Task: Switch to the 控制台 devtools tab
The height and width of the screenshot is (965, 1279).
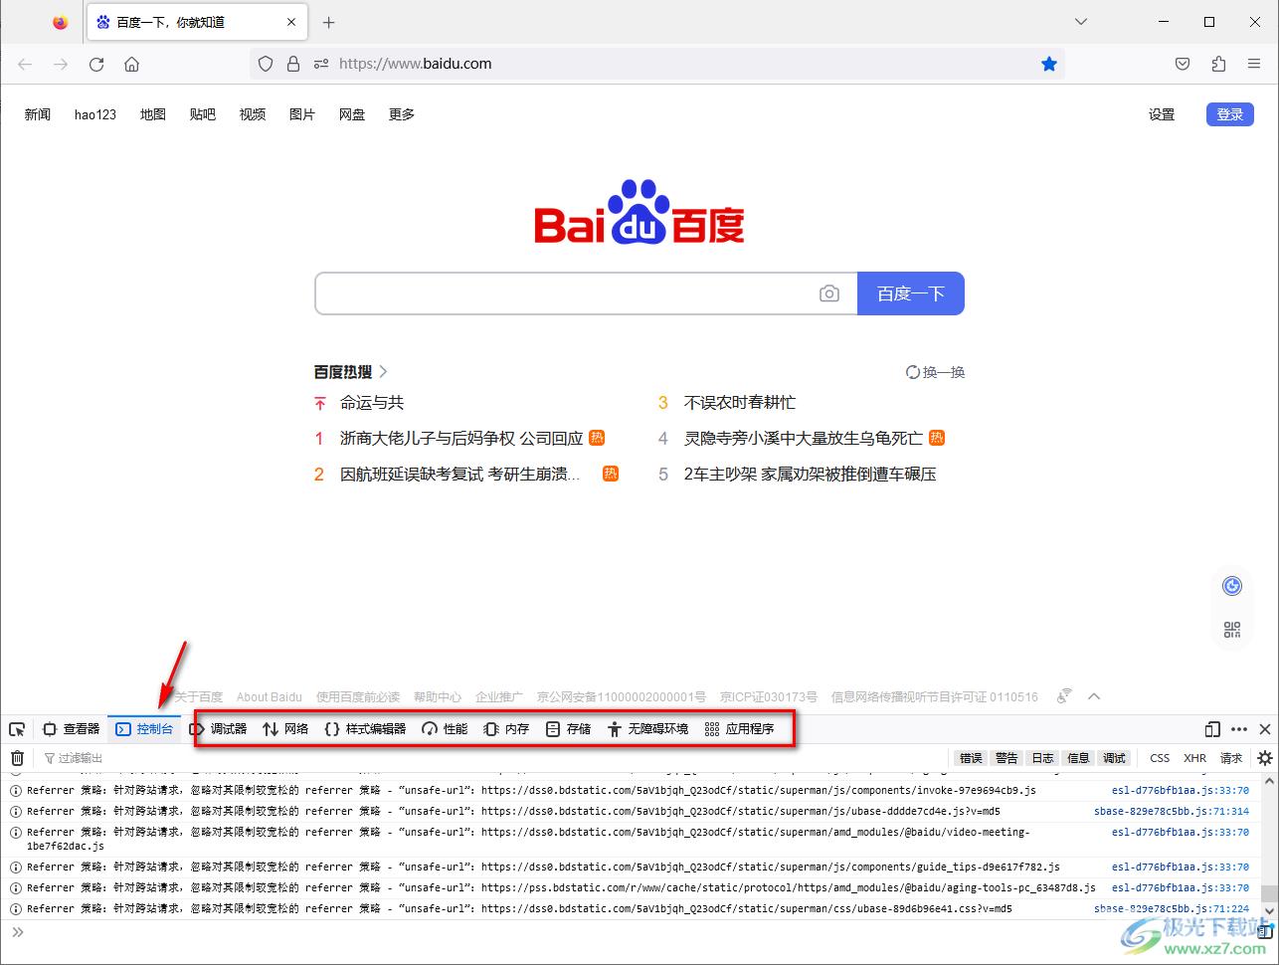Action: point(145,729)
